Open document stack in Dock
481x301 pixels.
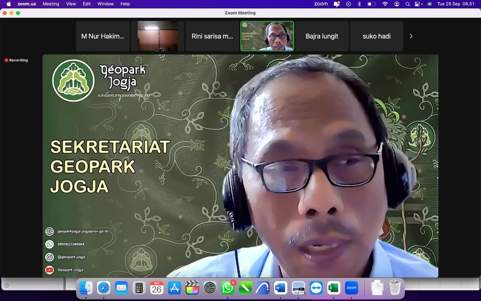click(377, 287)
